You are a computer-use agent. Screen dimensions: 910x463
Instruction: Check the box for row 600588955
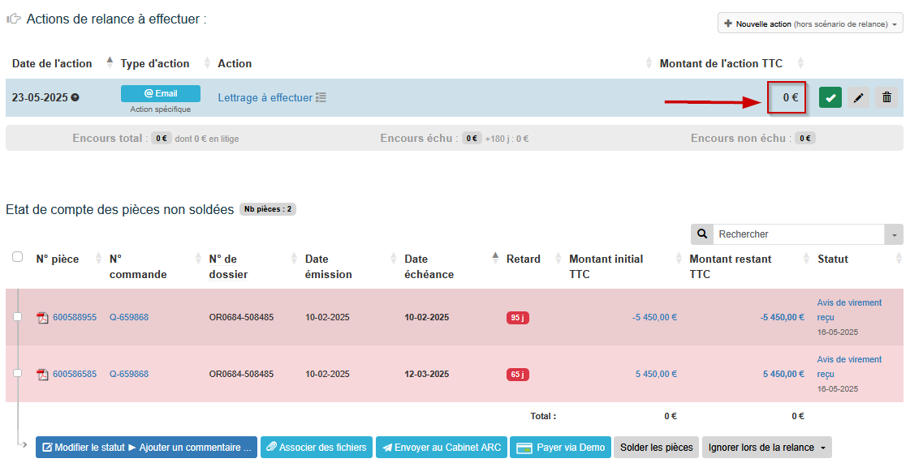click(18, 317)
